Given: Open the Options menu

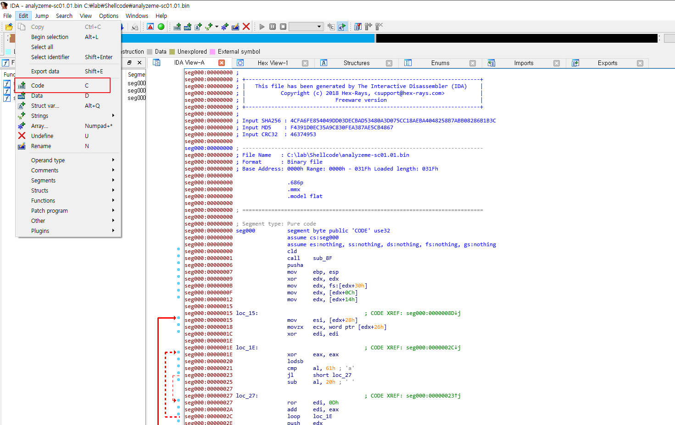Looking at the screenshot, I should (109, 16).
